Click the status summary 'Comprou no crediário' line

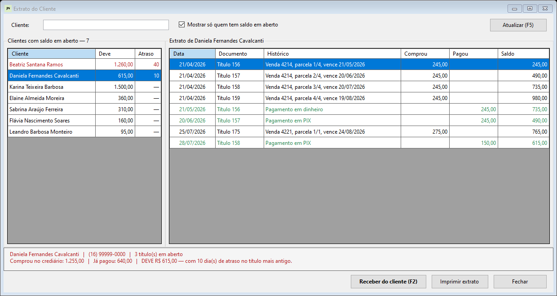click(x=151, y=261)
